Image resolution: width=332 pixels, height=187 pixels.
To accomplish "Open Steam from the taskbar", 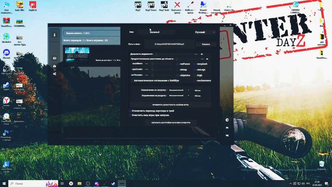I will pos(113,183).
